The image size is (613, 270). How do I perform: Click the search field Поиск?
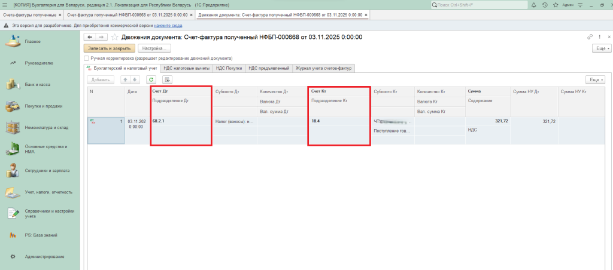point(485,5)
